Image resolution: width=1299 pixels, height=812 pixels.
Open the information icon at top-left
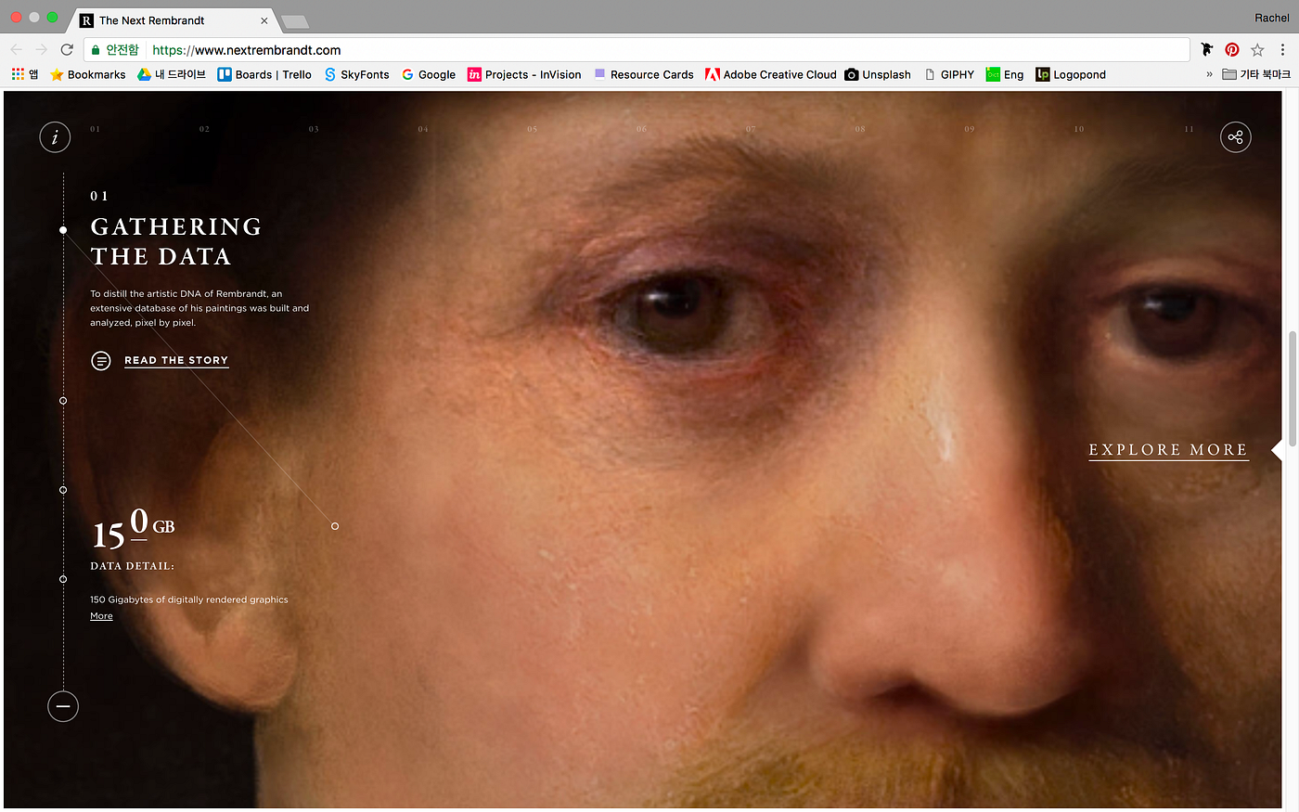click(x=55, y=136)
